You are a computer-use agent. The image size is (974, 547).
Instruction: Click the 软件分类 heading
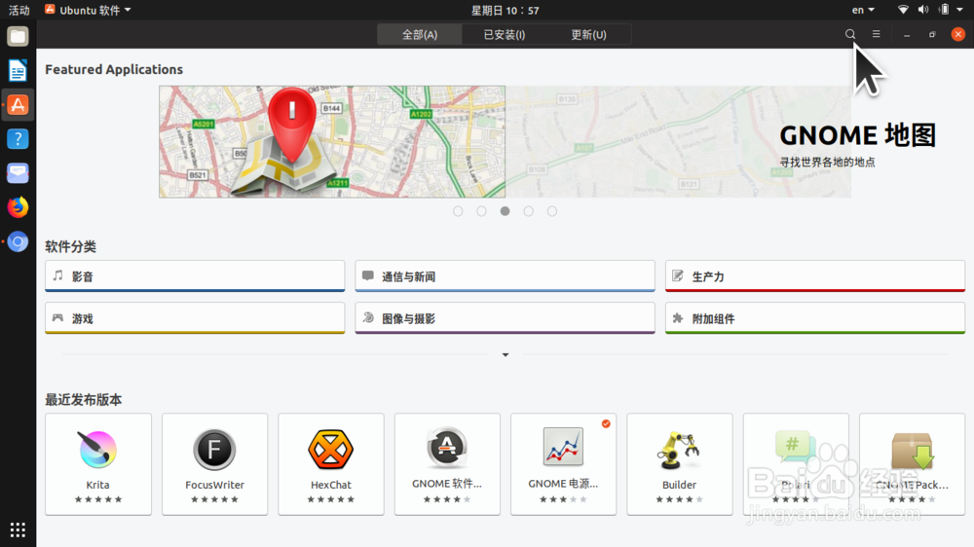point(70,246)
